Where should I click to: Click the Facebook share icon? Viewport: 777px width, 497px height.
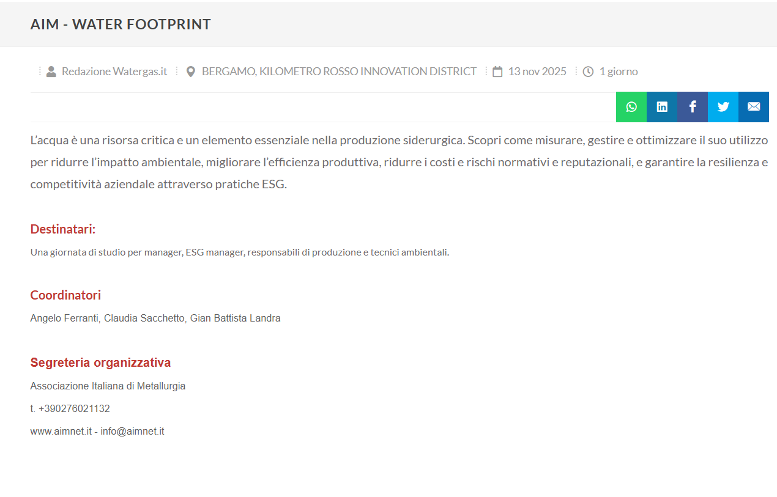(x=693, y=107)
